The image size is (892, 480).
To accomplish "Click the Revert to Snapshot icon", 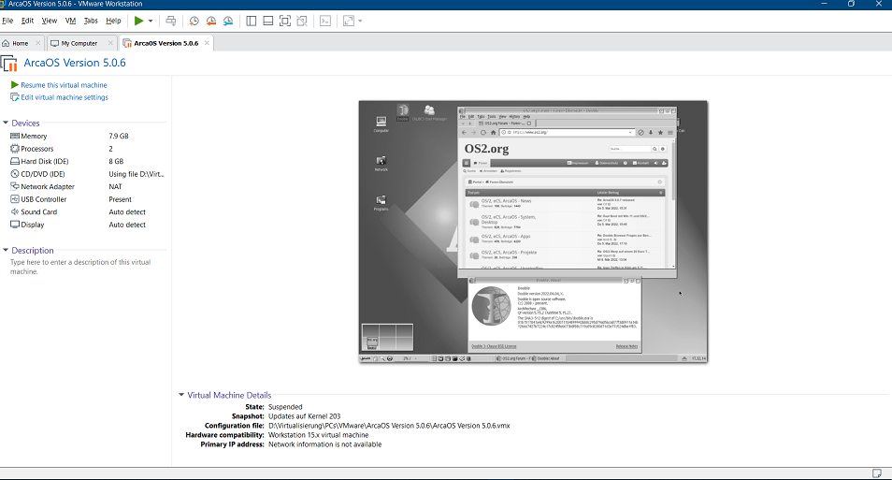I will pyautogui.click(x=211, y=22).
